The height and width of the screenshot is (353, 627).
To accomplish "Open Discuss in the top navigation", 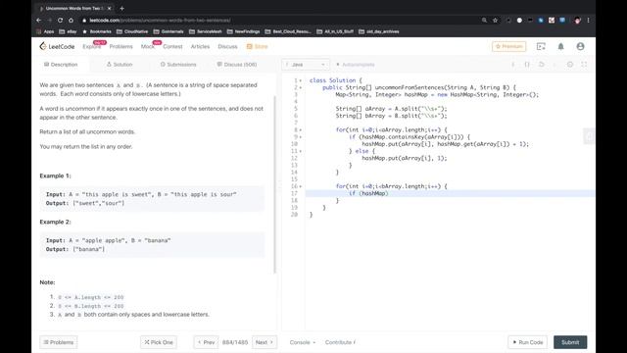I will pos(227,46).
